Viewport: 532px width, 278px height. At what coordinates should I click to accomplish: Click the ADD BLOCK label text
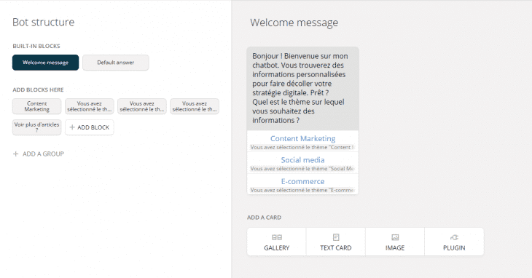pyautogui.click(x=93, y=127)
